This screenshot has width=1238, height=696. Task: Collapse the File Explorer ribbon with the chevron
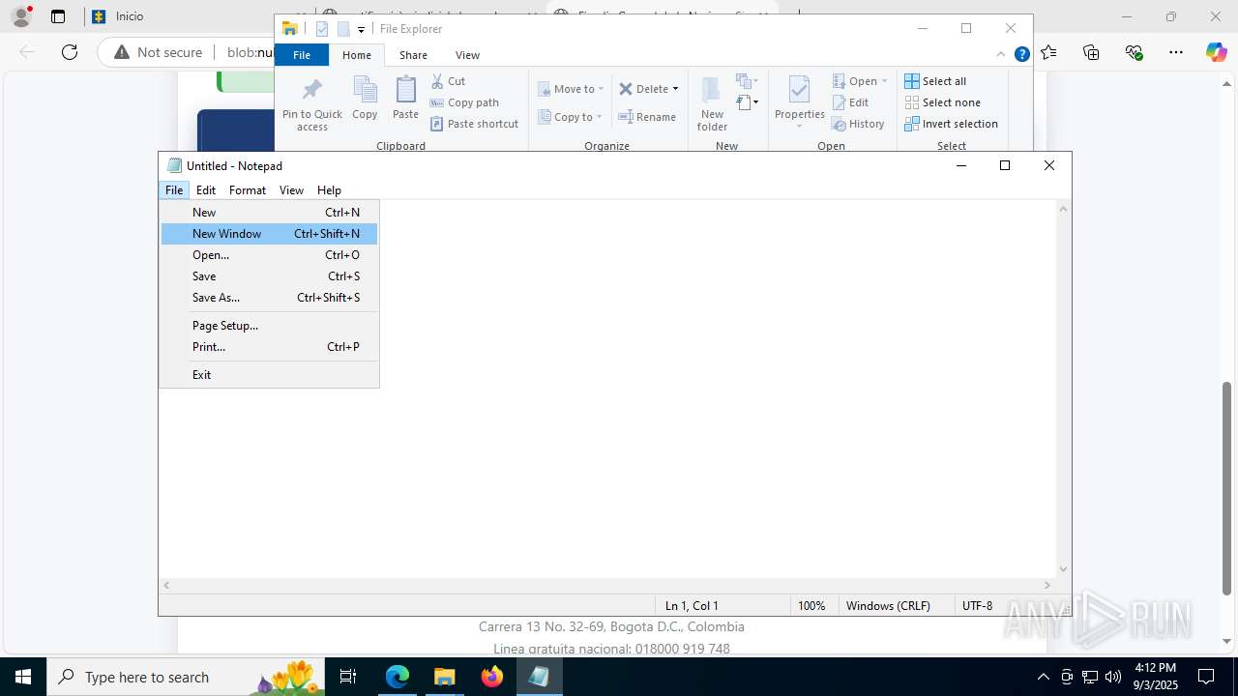(1001, 55)
